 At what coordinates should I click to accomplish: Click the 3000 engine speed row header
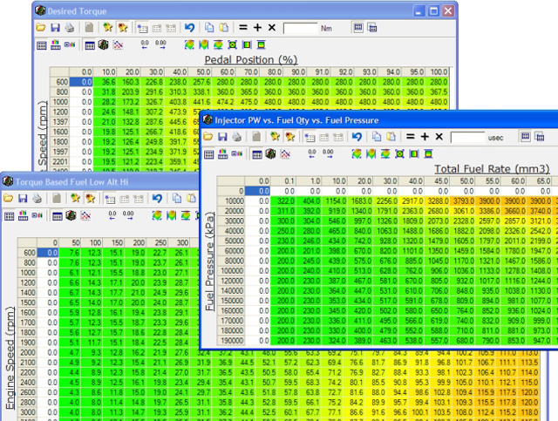[x=27, y=412]
